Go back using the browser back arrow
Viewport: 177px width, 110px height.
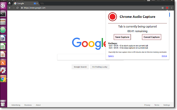click(10, 8)
